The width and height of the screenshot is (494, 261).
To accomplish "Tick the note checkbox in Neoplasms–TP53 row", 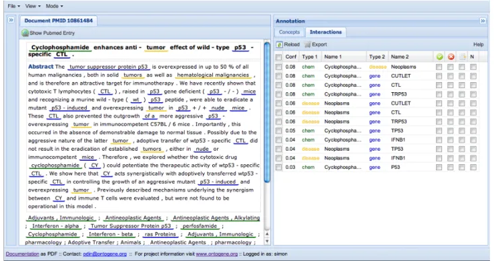I will (462, 149).
